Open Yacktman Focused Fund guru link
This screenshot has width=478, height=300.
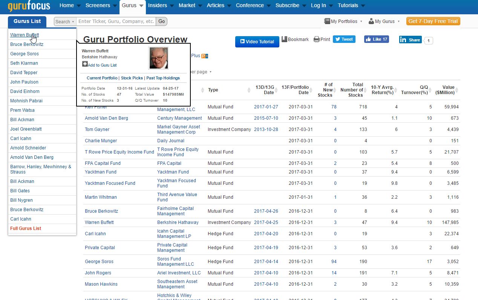coord(110,183)
